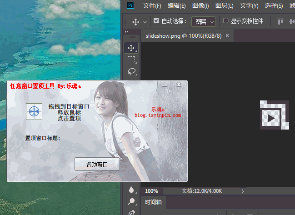Close the slideshow.png document tab
The image size is (295, 215).
[227, 35]
